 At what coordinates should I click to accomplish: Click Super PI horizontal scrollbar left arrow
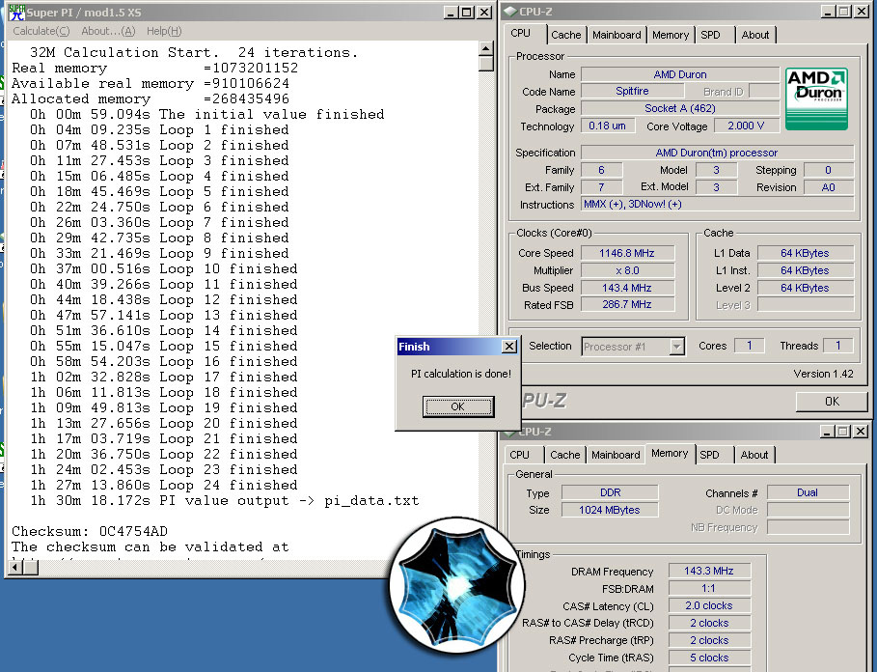15,568
